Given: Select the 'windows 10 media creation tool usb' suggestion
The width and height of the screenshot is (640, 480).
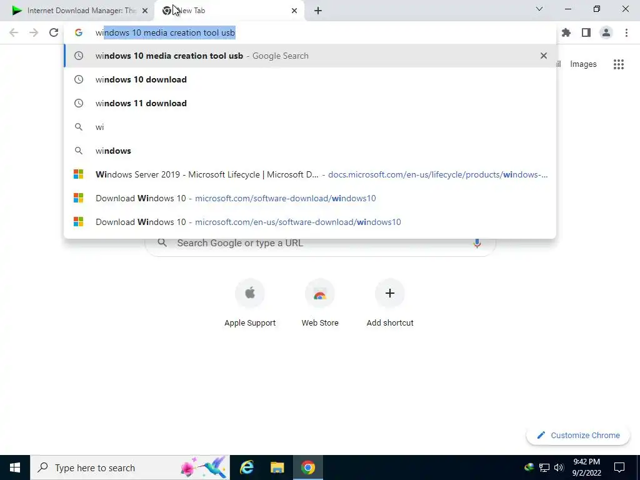Looking at the screenshot, I should 310,56.
